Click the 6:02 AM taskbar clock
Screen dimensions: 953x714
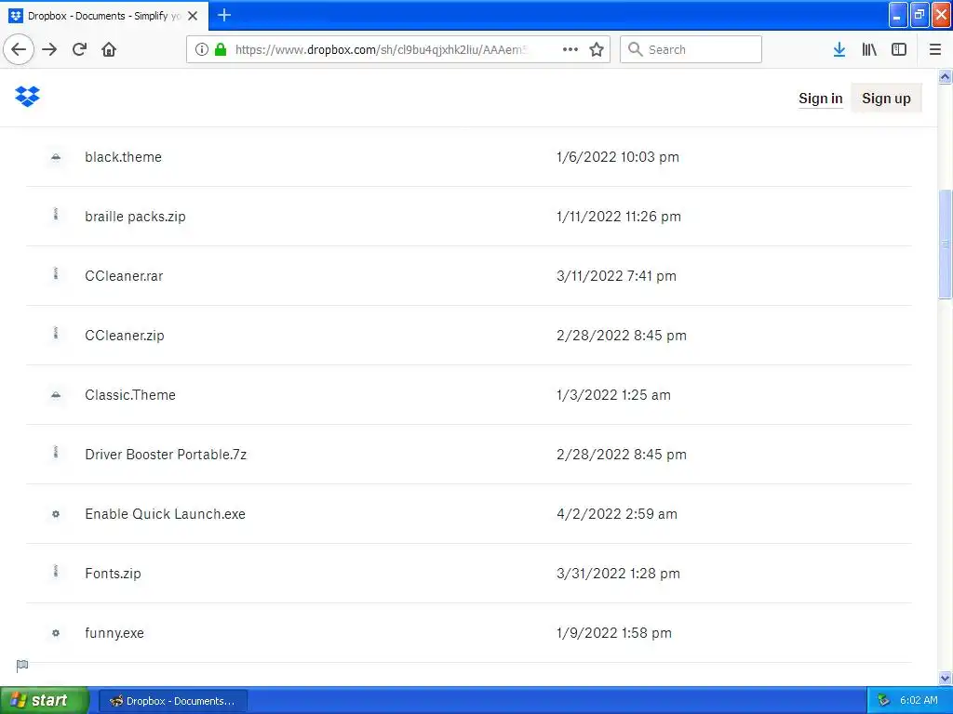[x=919, y=701]
